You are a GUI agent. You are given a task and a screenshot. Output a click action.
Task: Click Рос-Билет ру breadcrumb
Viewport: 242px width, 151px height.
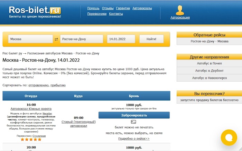click(x=12, y=53)
